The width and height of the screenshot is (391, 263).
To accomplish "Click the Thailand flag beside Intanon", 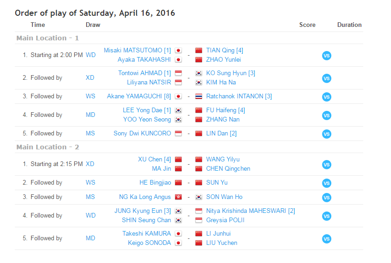I will (199, 96).
